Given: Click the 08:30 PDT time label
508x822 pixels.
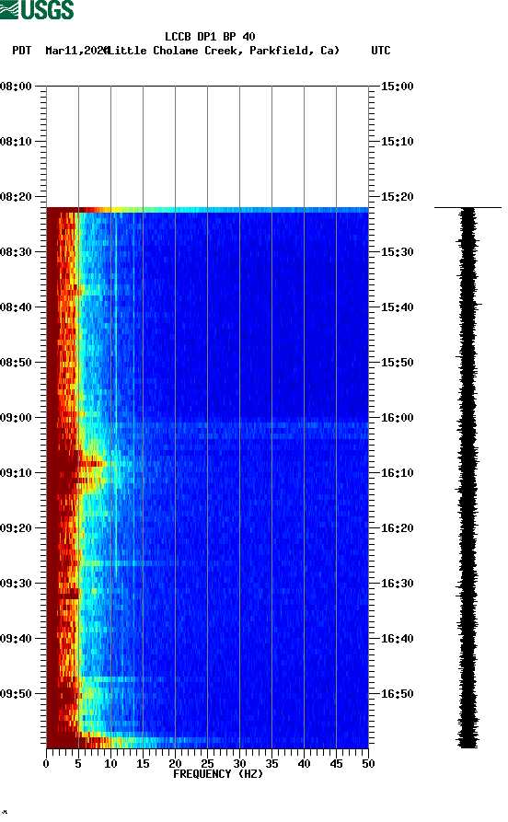Looking at the screenshot, I should coord(16,252).
